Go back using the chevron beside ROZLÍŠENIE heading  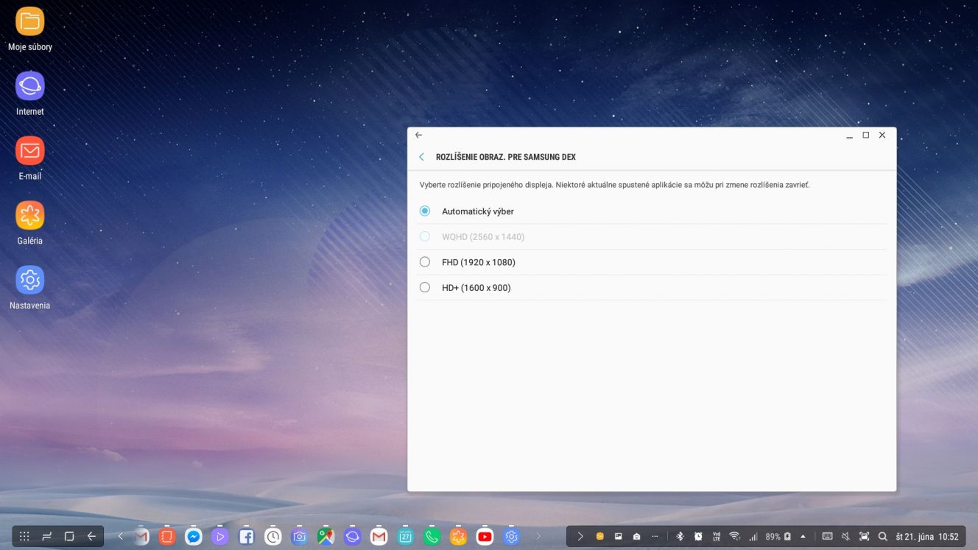tap(421, 157)
